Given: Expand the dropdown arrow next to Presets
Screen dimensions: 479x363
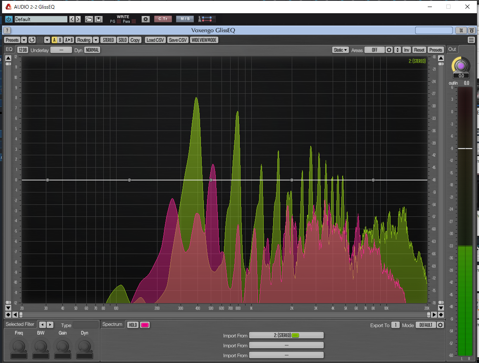Looking at the screenshot, I should [24, 40].
